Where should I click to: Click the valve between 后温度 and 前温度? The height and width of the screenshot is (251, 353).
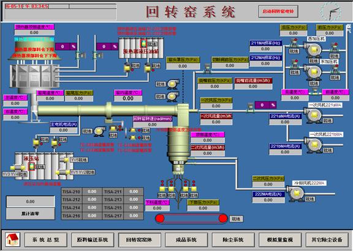pyautogui.click(x=315, y=92)
